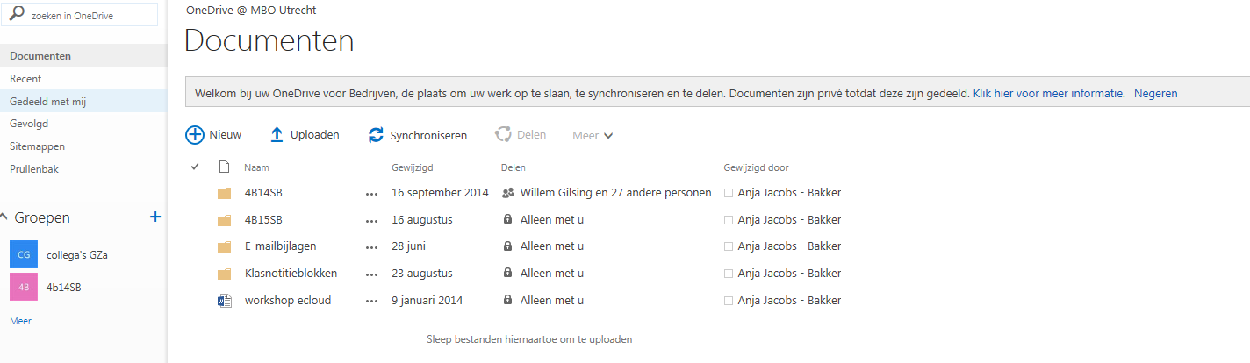Open ellipsis menu for Klasnotitieblokken
The image size is (1250, 363).
pos(372,274)
